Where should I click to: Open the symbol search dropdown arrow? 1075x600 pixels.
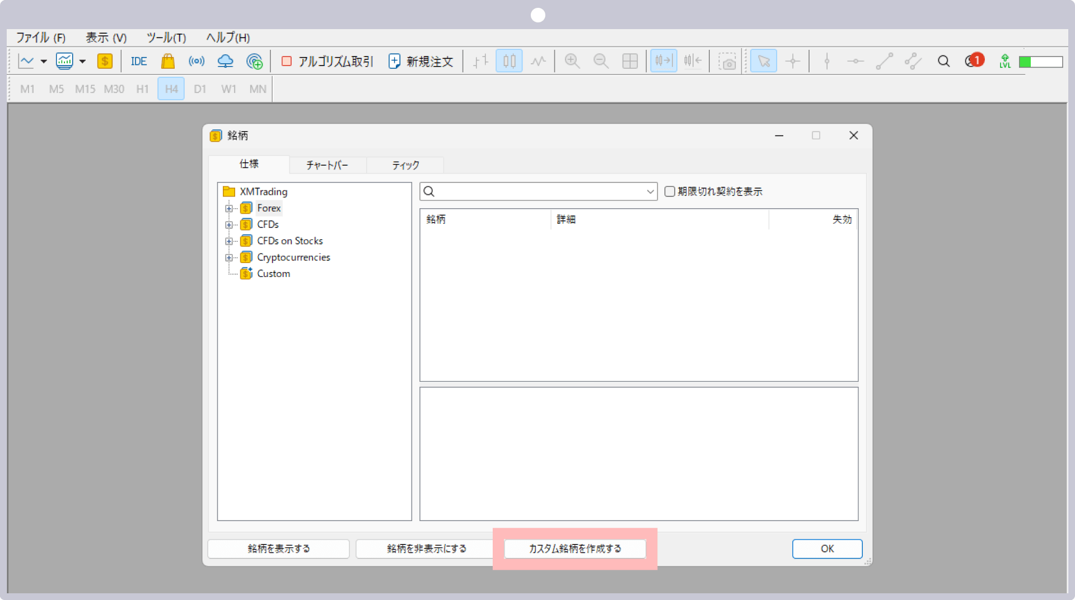(650, 191)
